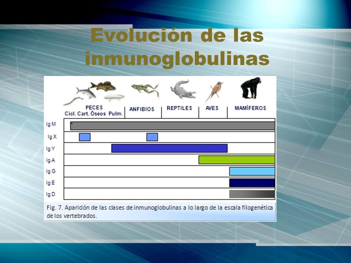Click the navy Ig E bar
The height and width of the screenshot is (263, 351).
click(252, 183)
